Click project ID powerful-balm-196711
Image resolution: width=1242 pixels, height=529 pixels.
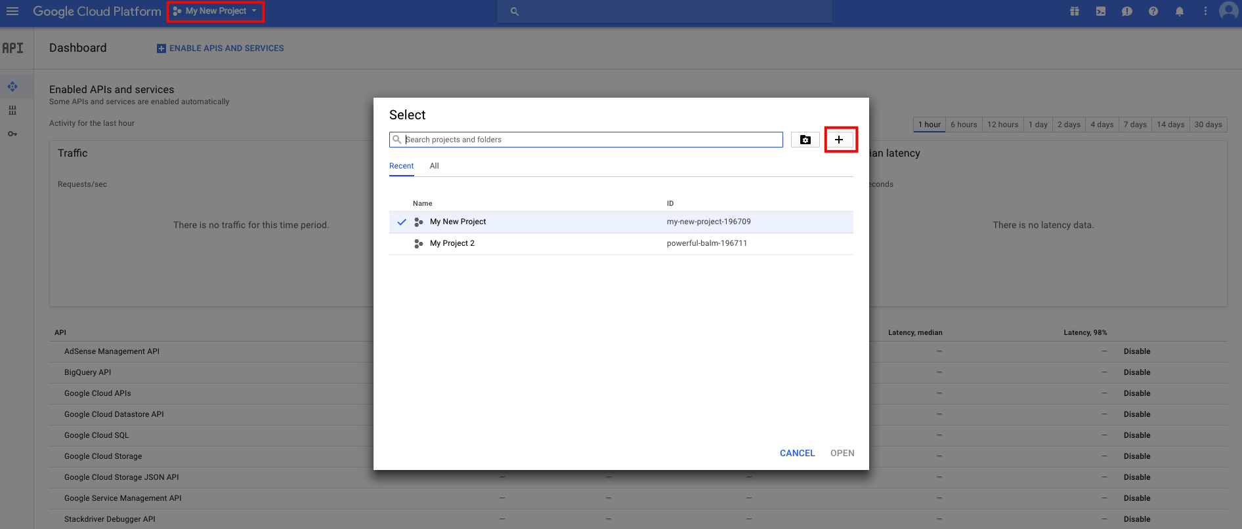[x=707, y=243]
